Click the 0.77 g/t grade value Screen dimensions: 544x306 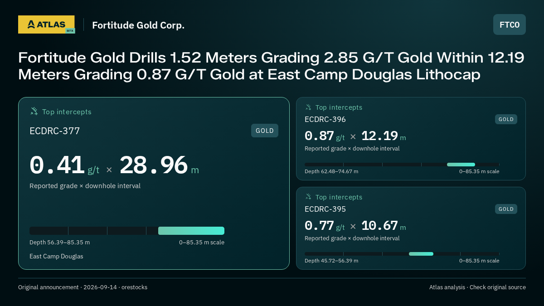[325, 226]
